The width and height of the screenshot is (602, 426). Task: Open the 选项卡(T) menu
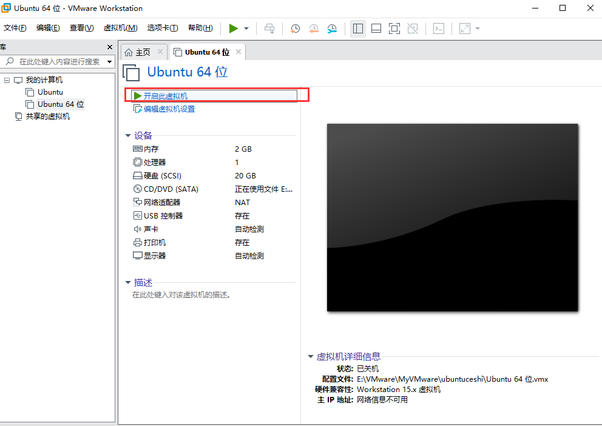163,28
